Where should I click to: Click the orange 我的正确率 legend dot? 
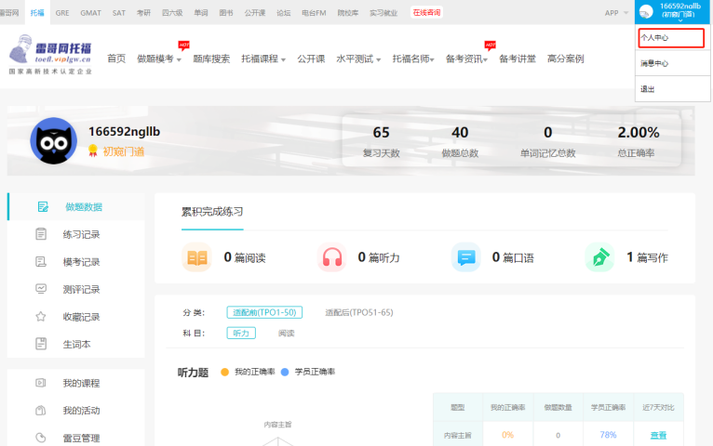224,372
